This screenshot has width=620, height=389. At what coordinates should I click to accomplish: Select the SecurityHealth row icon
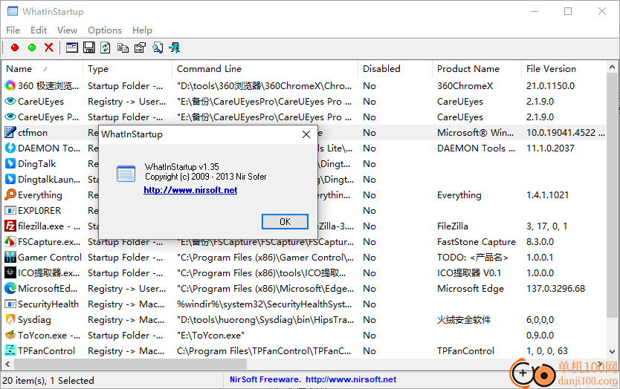click(x=10, y=304)
